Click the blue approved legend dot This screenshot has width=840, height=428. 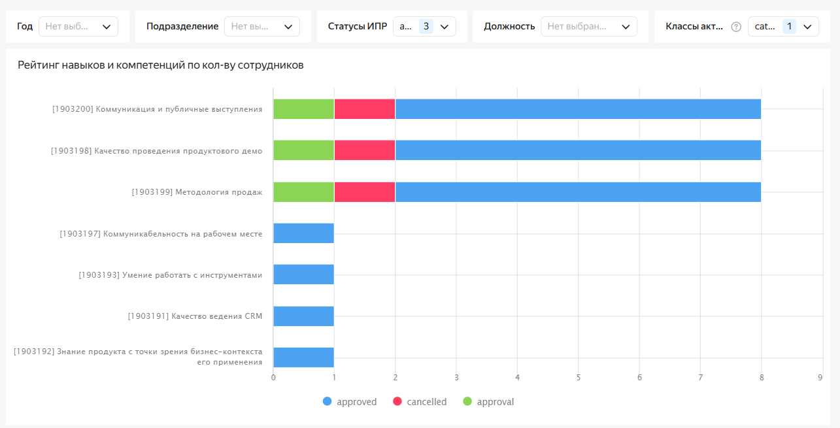click(328, 402)
